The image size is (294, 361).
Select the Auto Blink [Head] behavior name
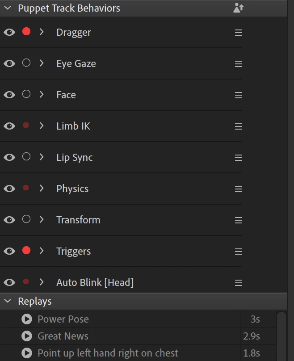(x=95, y=282)
